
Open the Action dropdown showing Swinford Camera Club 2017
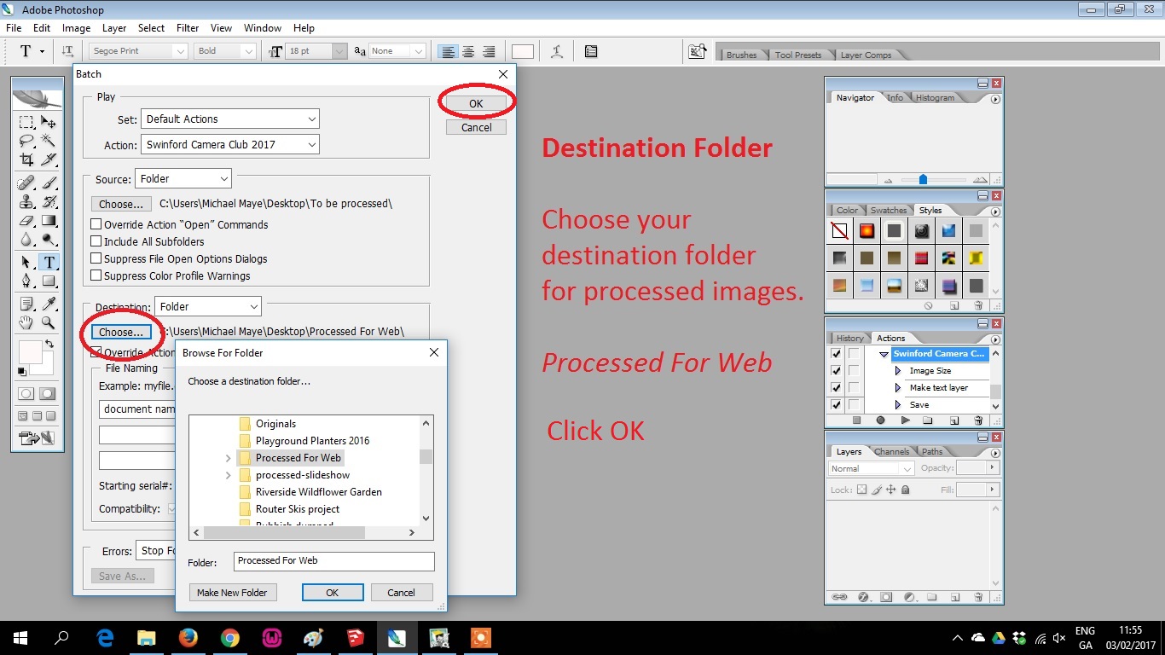[230, 145]
